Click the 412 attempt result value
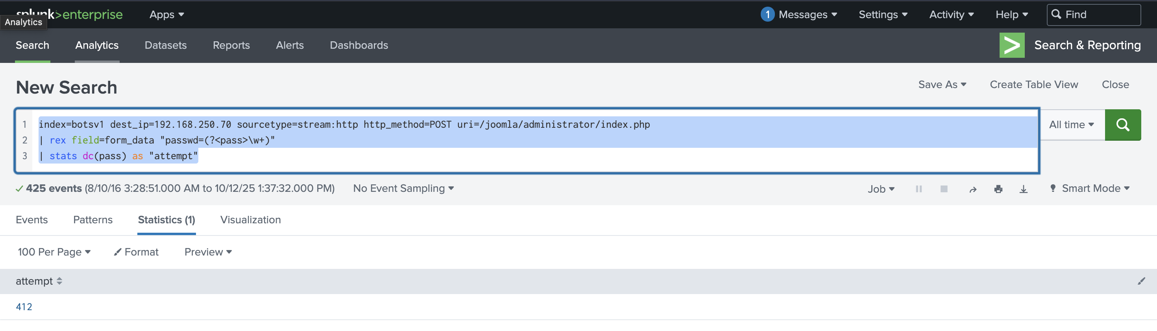The height and width of the screenshot is (331, 1157). pyautogui.click(x=24, y=307)
